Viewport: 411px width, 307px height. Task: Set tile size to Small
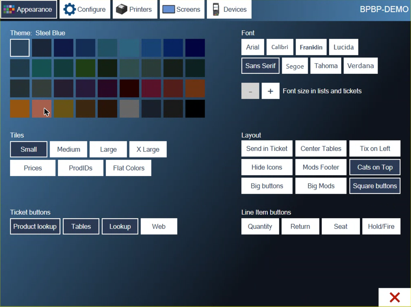28,149
